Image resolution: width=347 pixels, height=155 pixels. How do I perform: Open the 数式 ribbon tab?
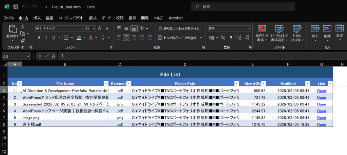coord(93,18)
